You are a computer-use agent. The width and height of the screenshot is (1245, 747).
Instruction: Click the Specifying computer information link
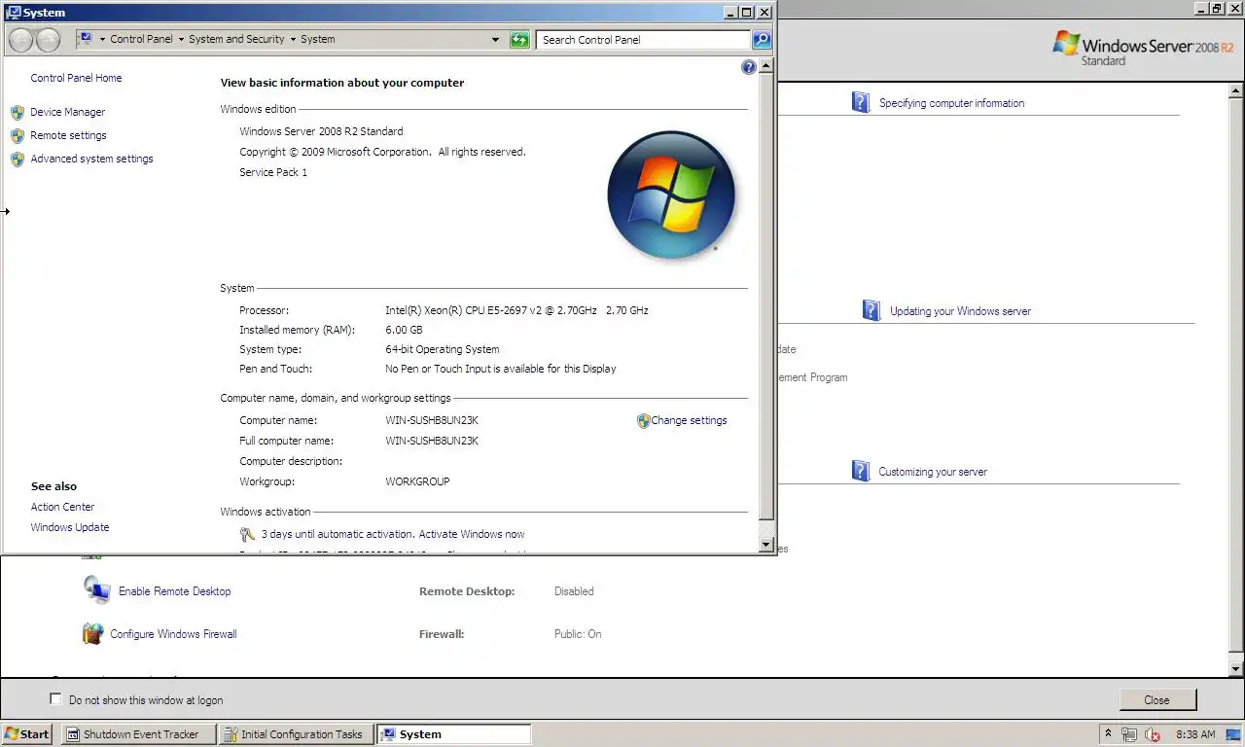pyautogui.click(x=951, y=103)
